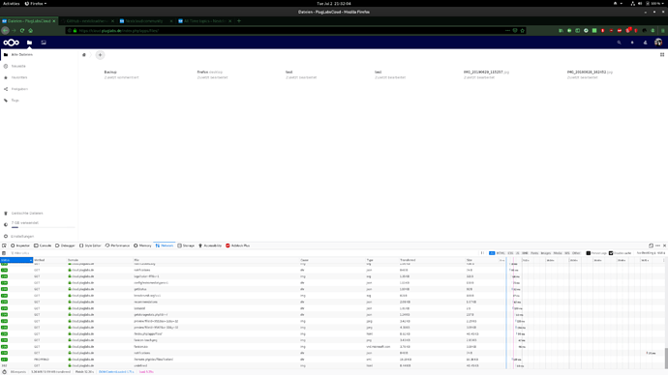Open the Files app icon in Nextcloud header
668x375 pixels.
point(29,43)
